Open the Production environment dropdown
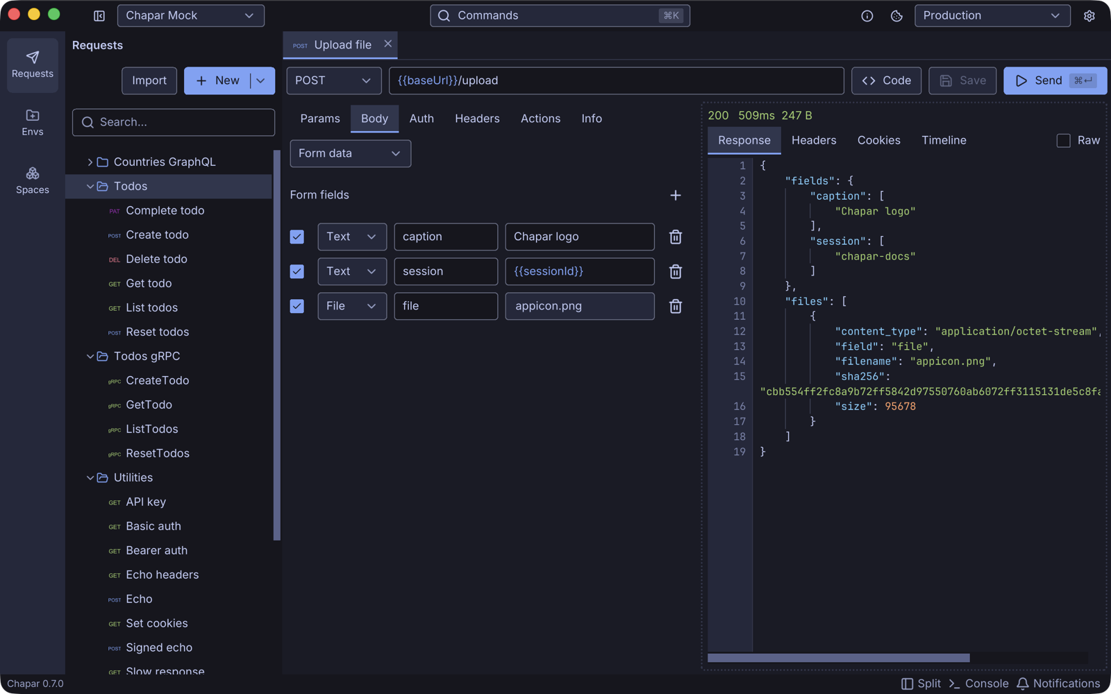The image size is (1111, 694). [992, 15]
